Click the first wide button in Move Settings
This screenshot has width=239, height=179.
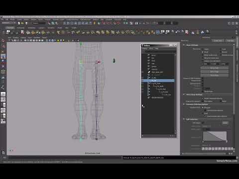pos(214,68)
